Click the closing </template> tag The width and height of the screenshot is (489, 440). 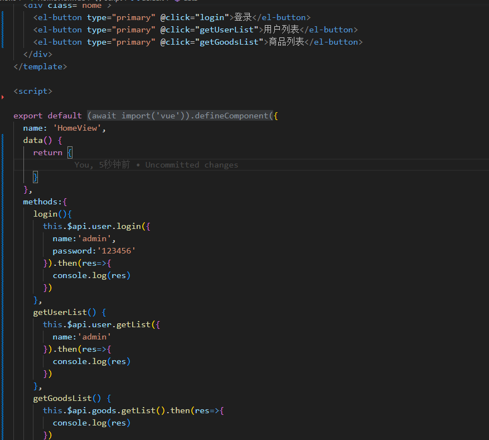coord(40,66)
